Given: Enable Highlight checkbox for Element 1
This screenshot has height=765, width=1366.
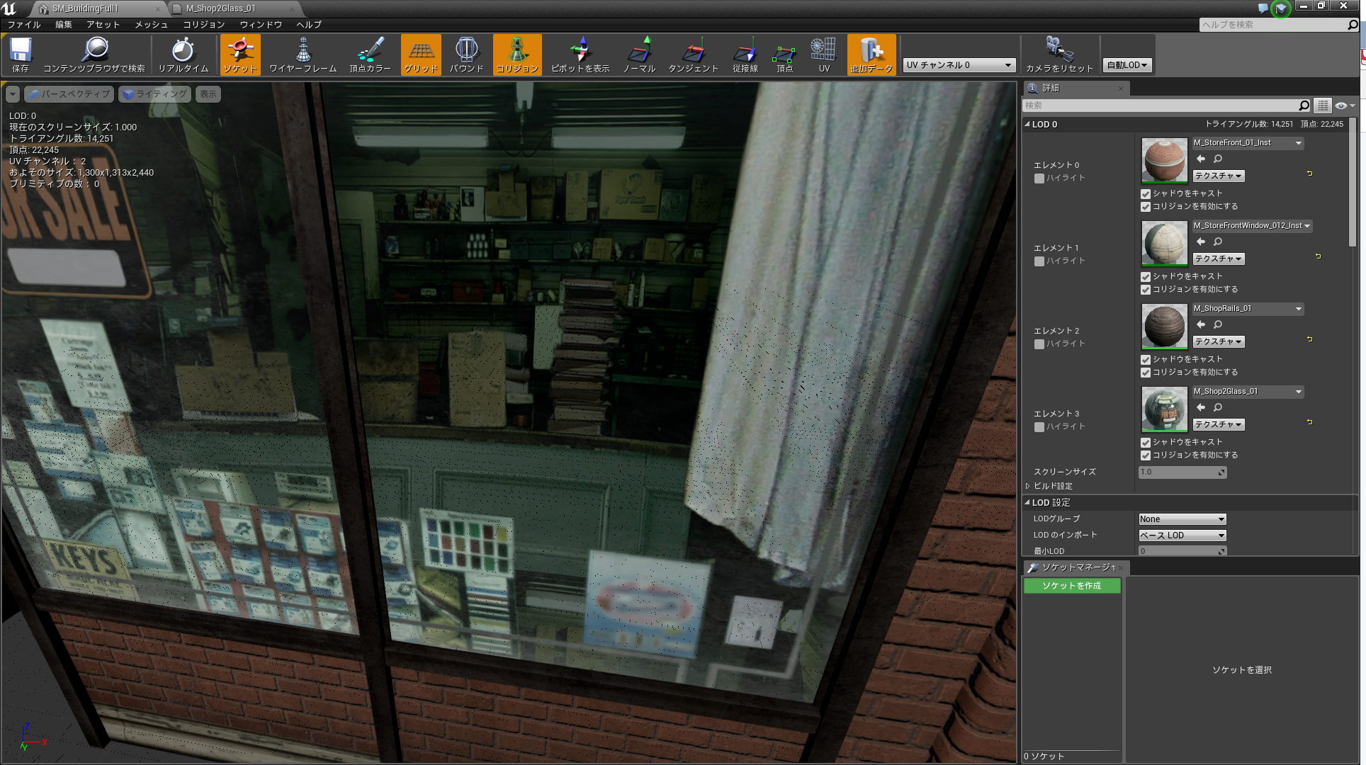Looking at the screenshot, I should pos(1039,261).
